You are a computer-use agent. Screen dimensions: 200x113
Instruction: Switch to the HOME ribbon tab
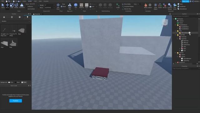coord(24,1)
